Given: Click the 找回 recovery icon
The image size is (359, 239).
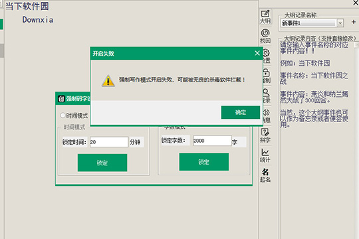Looking at the screenshot, I should [x=265, y=37].
